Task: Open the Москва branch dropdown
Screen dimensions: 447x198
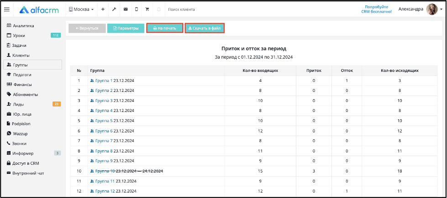Action: pos(81,10)
